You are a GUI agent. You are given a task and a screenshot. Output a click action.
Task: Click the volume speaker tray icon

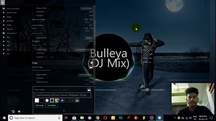click(190, 118)
